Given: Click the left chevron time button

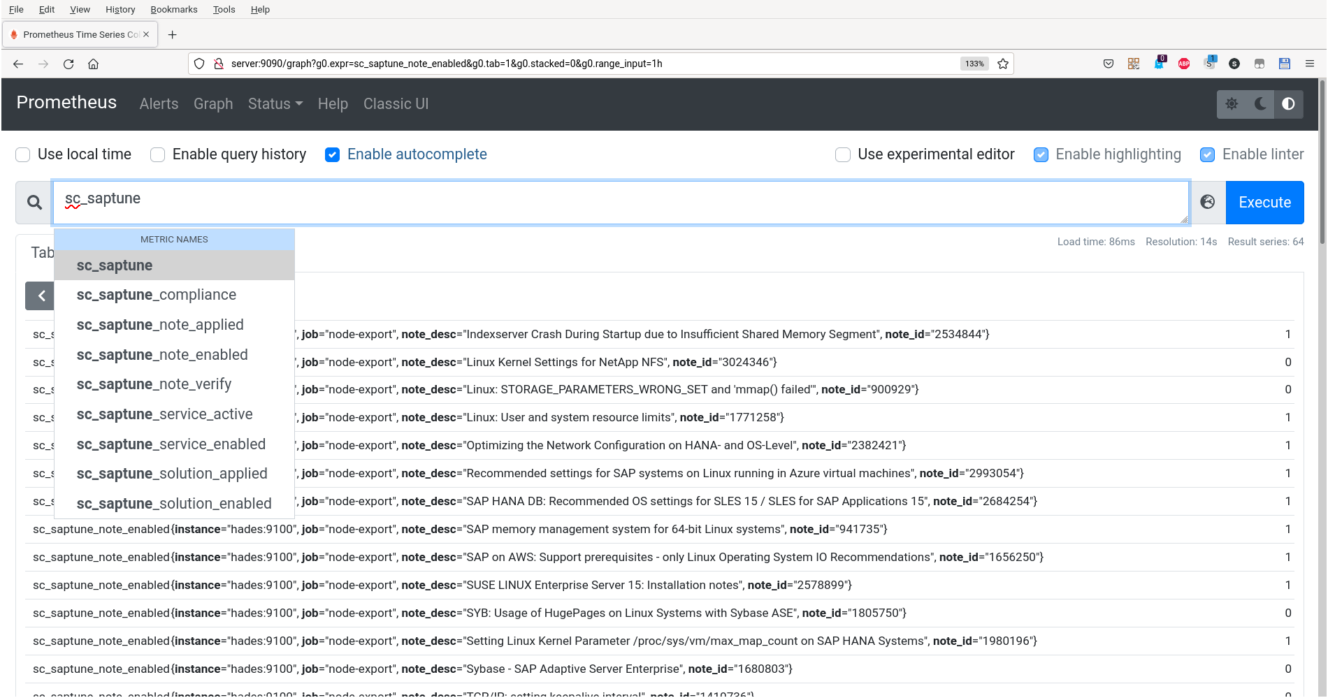Looking at the screenshot, I should tap(41, 296).
